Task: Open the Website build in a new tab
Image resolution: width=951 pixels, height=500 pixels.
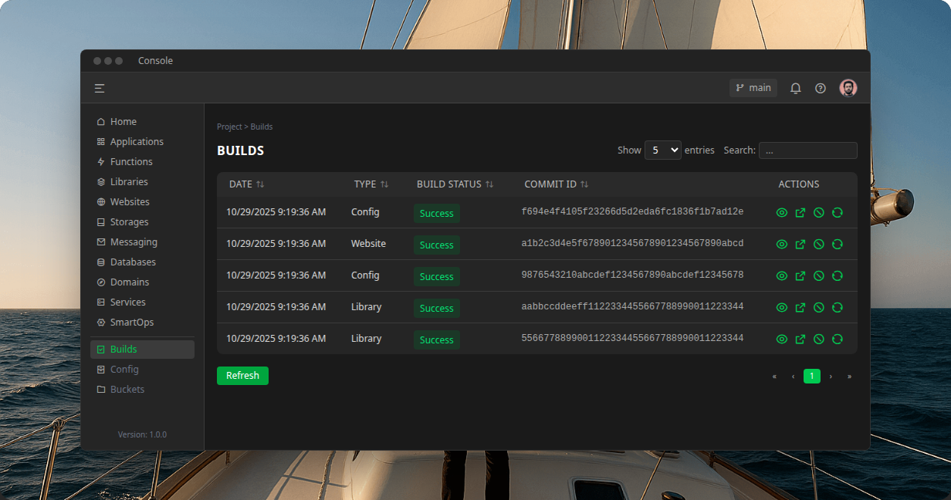Action: point(800,244)
